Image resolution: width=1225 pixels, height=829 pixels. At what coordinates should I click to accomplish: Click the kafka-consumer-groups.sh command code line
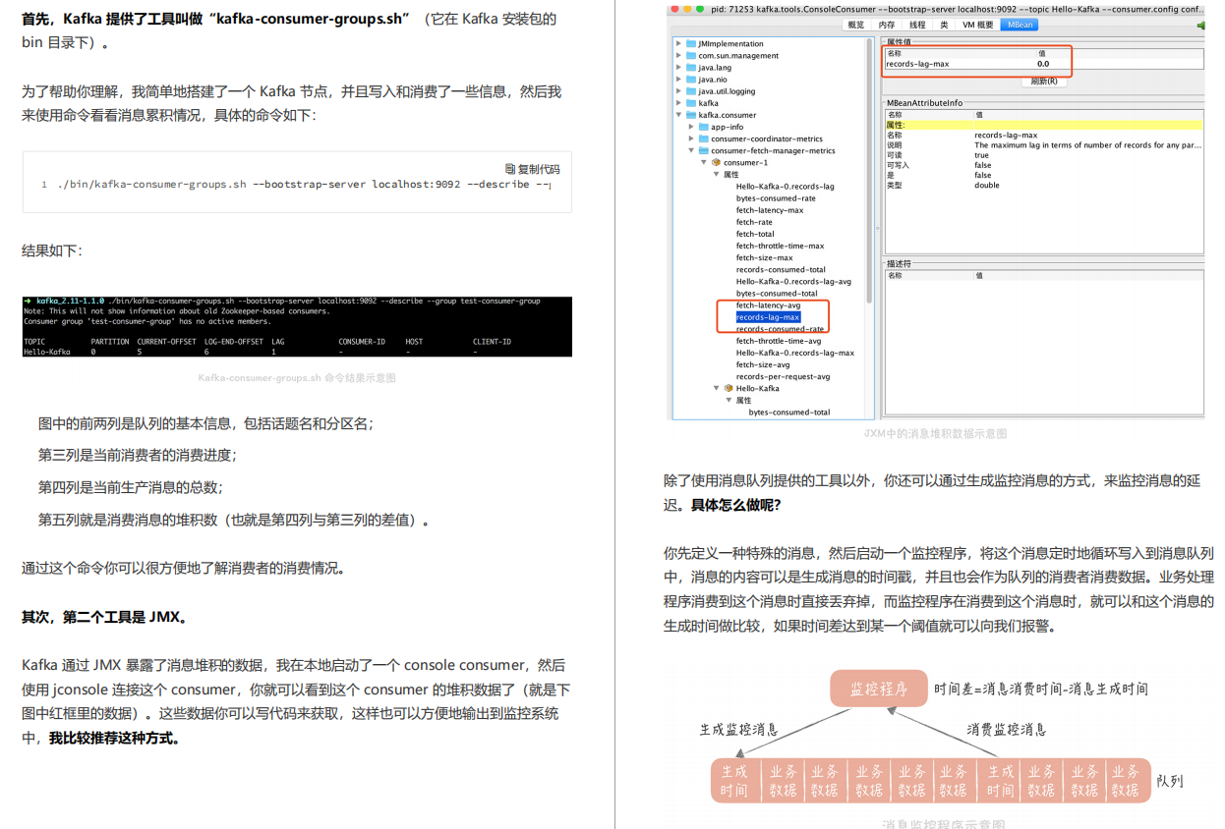(304, 184)
